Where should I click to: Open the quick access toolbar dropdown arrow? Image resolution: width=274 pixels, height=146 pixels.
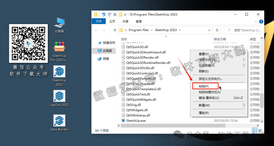tap(125, 14)
